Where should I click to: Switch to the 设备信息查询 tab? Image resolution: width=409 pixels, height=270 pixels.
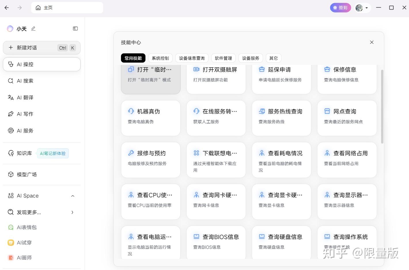coord(192,58)
